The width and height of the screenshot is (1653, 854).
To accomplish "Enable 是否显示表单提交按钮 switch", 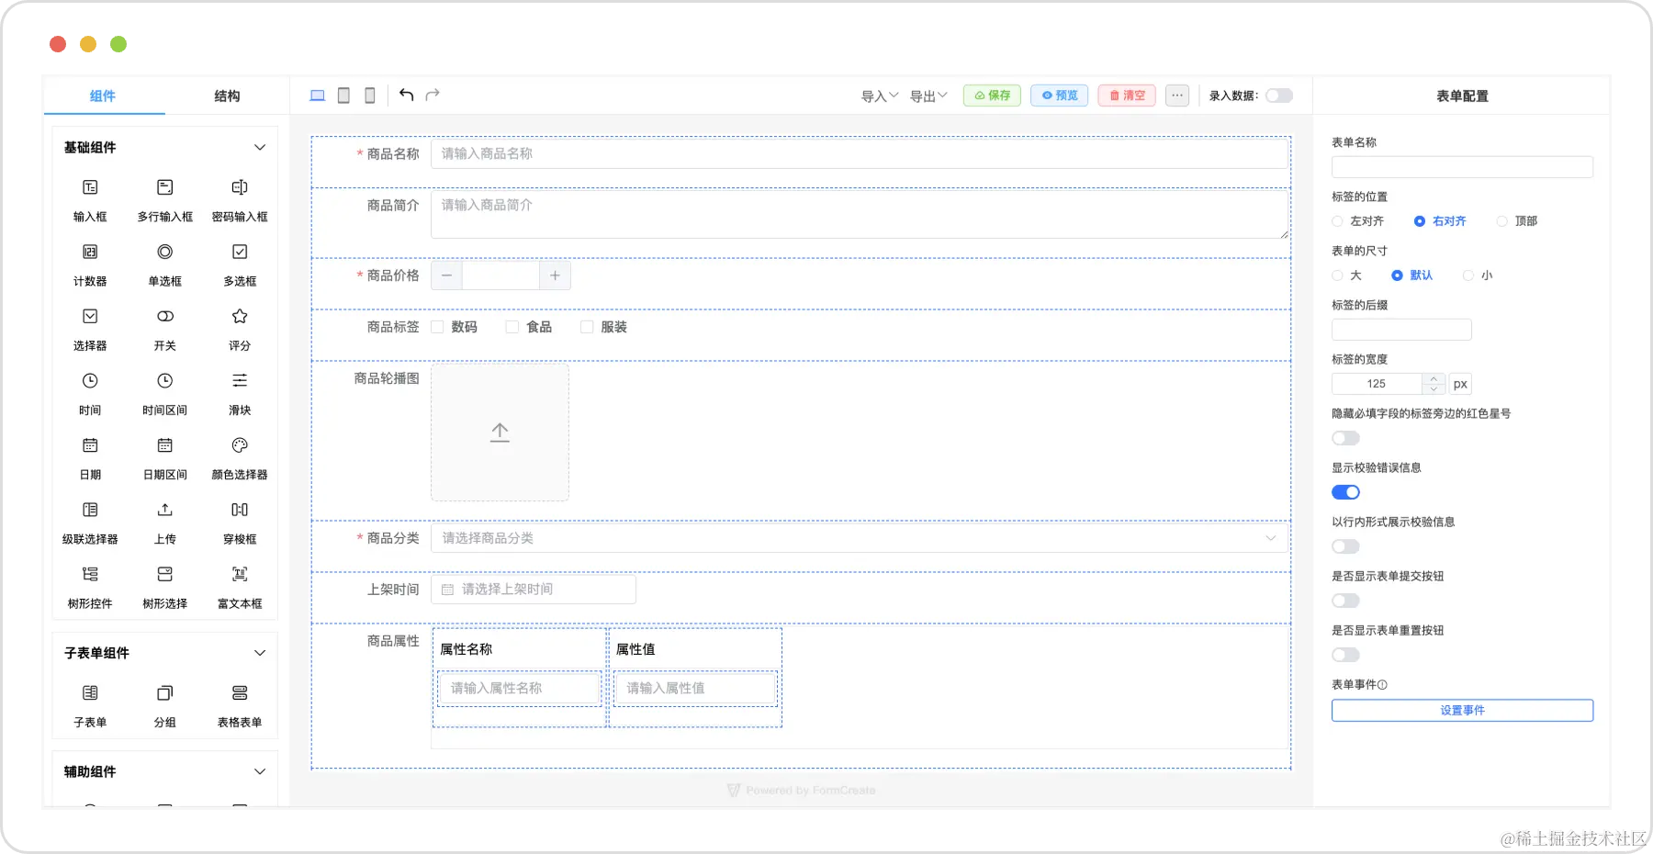I will [x=1345, y=601].
